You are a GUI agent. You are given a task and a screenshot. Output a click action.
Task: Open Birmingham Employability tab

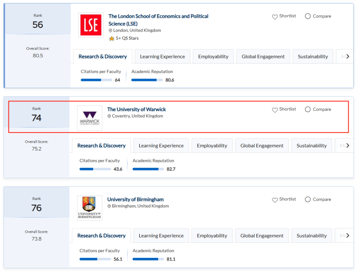pyautogui.click(x=212, y=236)
